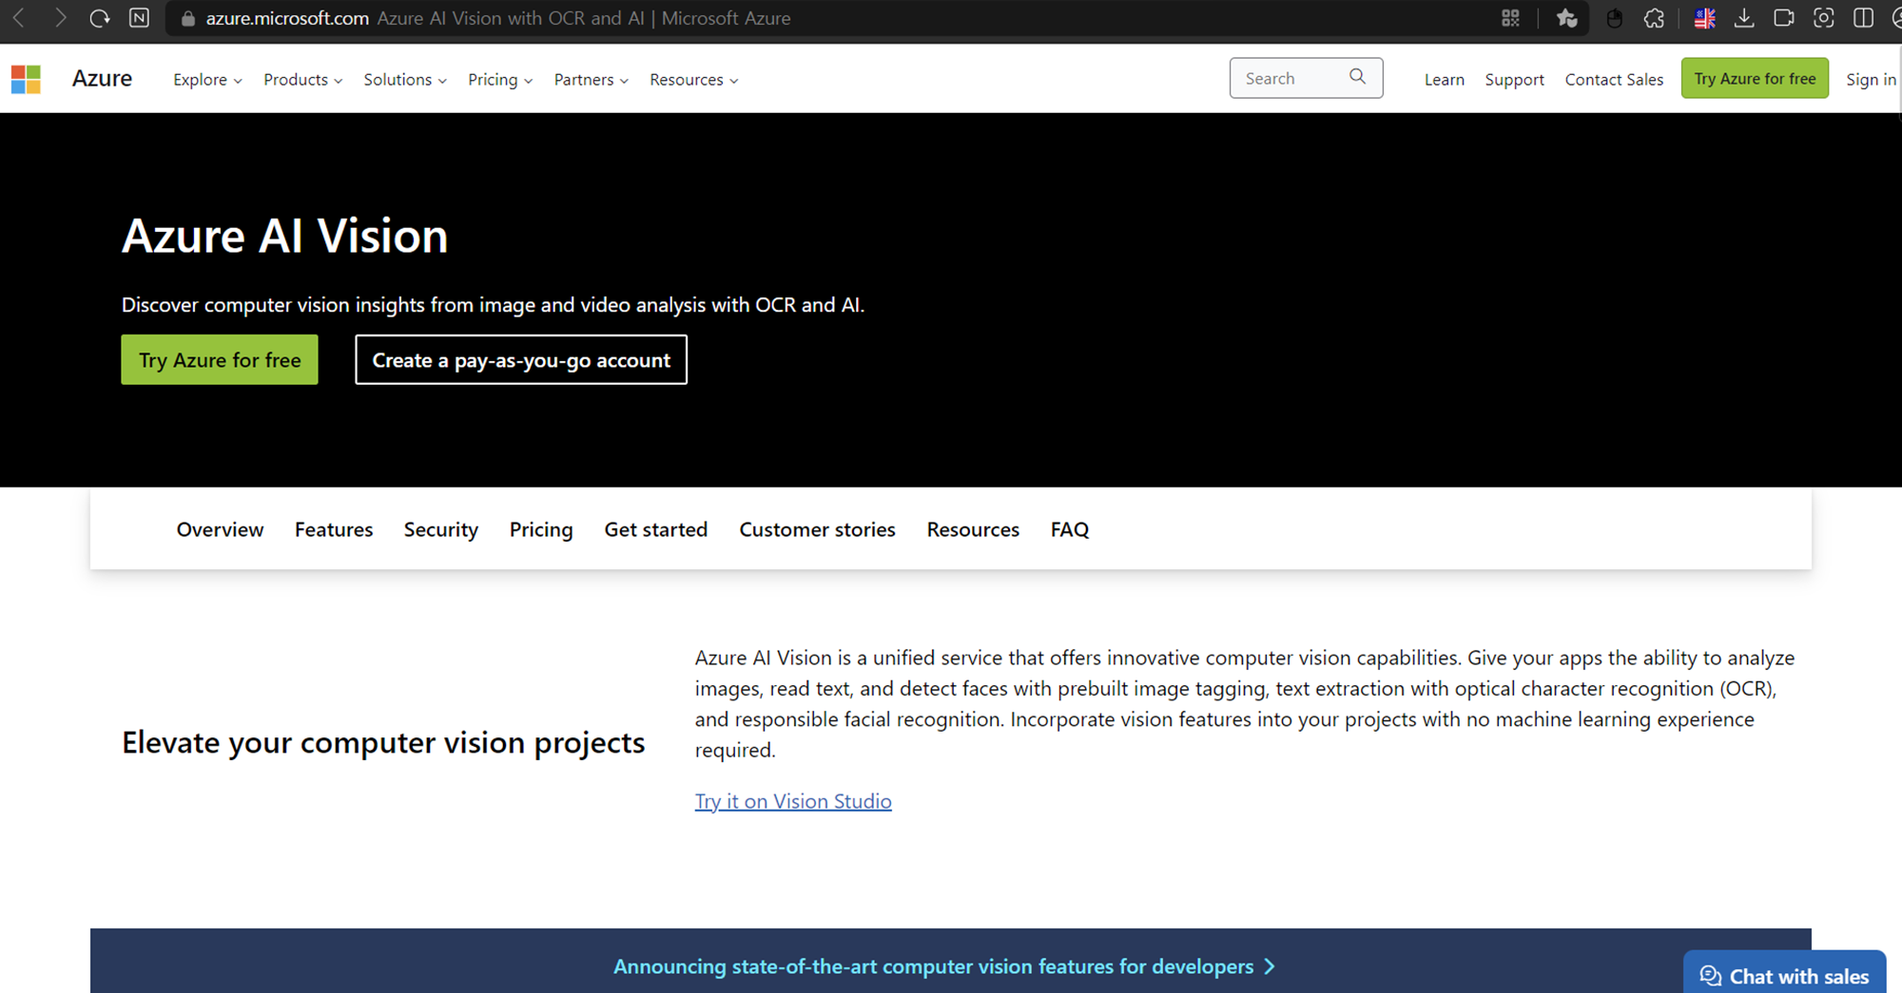Click the QR code icon in address bar
The image size is (1902, 993).
(x=1510, y=18)
